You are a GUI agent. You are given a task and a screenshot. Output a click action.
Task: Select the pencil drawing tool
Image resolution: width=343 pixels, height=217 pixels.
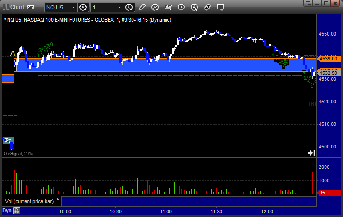[x=142, y=7]
